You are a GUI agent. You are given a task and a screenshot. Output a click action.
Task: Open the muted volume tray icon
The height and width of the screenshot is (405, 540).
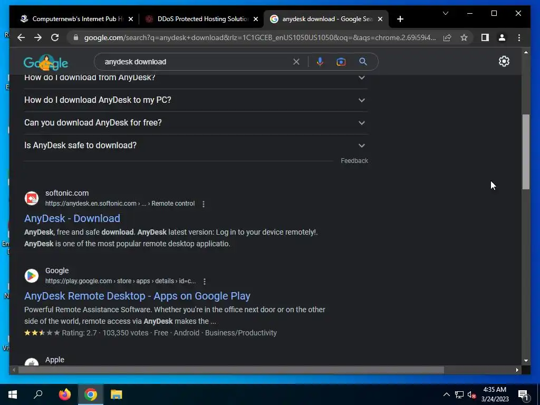coord(472,394)
